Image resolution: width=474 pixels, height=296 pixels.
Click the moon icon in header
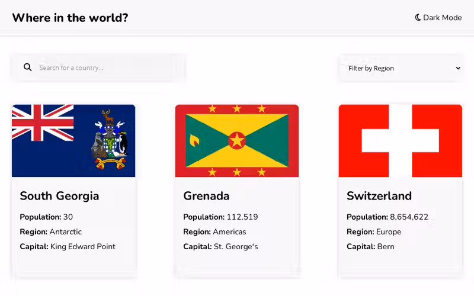[x=418, y=18]
